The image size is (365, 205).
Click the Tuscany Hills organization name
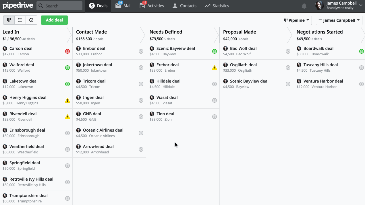point(320,71)
